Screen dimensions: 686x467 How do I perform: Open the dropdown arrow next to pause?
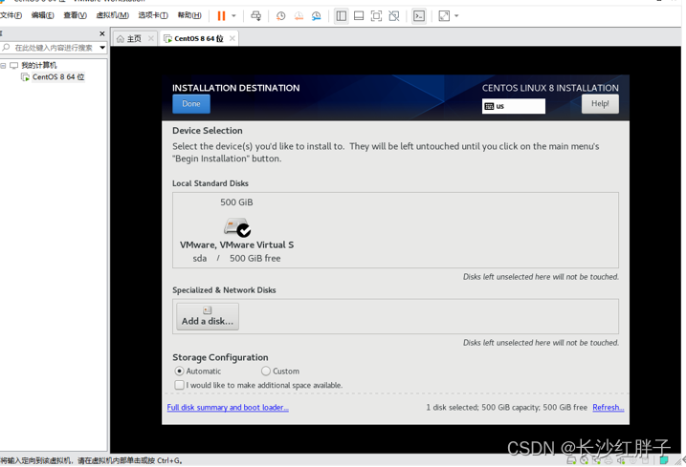233,16
